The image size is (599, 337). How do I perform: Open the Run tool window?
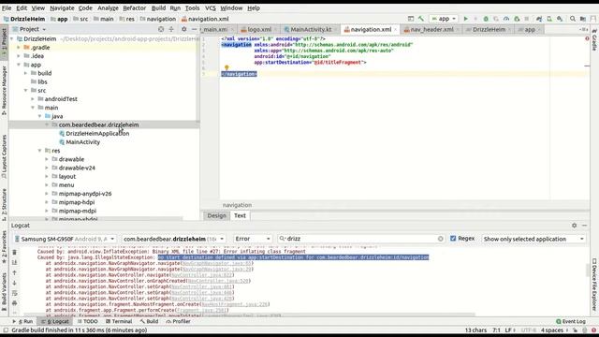22,321
